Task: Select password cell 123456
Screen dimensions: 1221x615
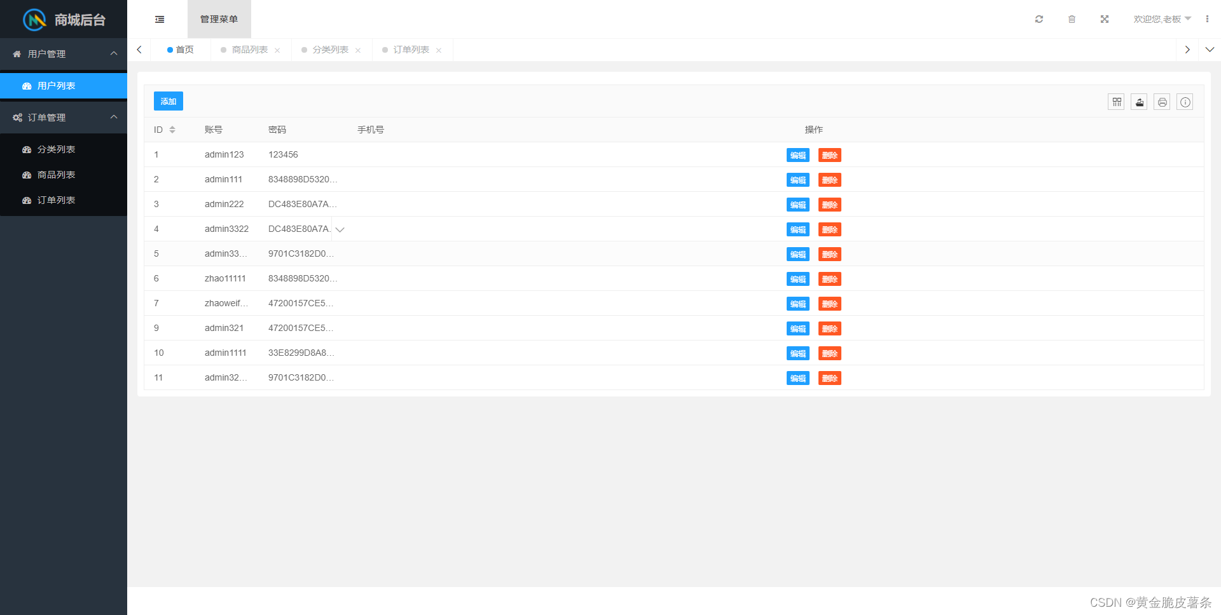Action: pyautogui.click(x=283, y=154)
